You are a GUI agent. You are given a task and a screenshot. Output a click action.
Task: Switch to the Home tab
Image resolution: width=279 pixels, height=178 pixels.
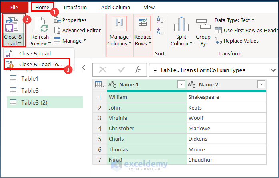[42, 7]
